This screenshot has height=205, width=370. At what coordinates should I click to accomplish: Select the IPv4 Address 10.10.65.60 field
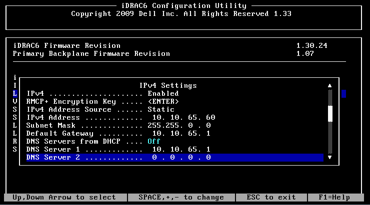click(x=183, y=117)
